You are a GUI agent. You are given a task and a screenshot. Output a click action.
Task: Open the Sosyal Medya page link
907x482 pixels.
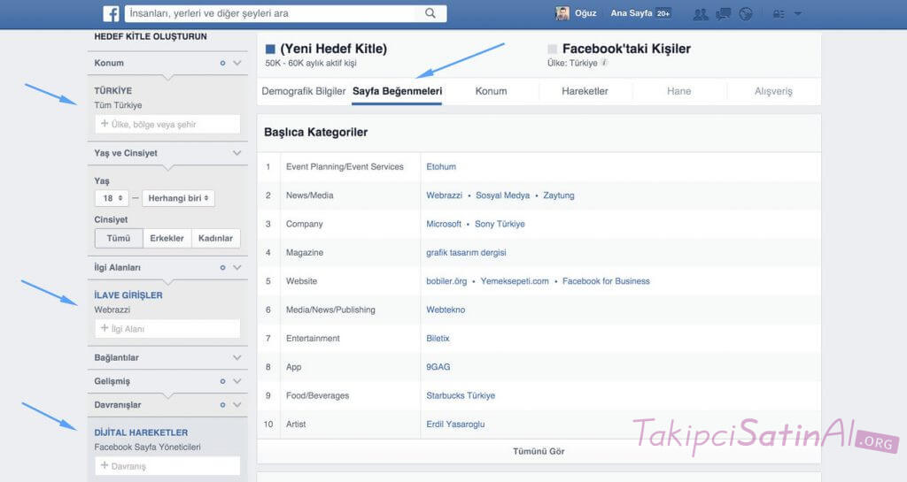(503, 195)
